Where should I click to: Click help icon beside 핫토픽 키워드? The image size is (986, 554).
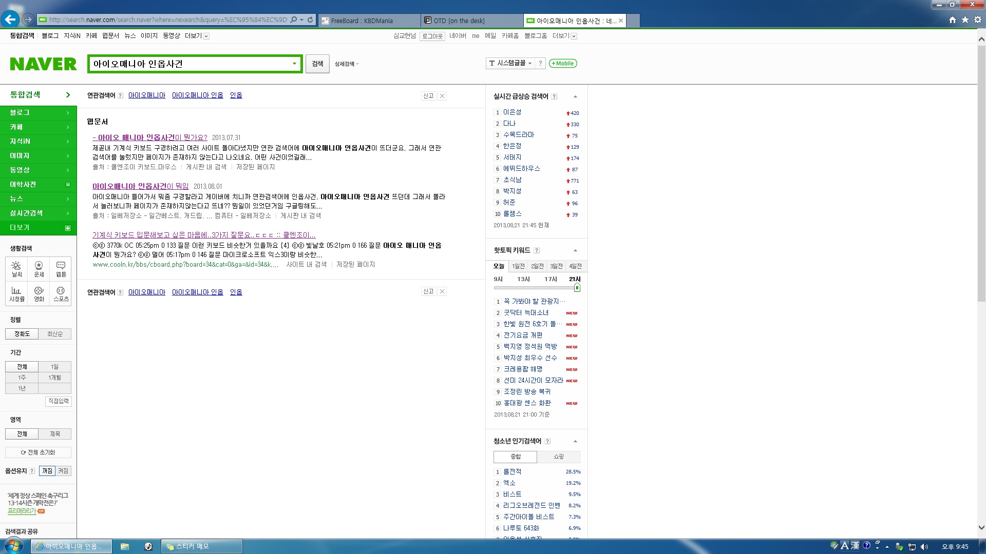tap(537, 250)
